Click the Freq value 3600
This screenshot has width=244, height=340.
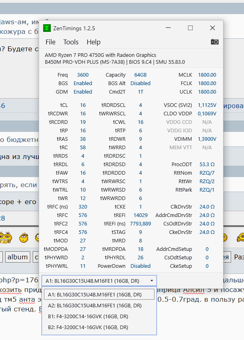click(x=83, y=75)
